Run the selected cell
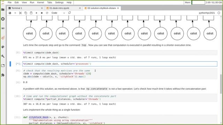The width and height of the screenshot is (223, 125). (36, 13)
